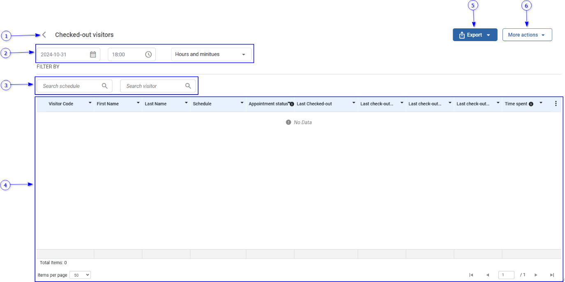This screenshot has height=282, width=565.
Task: Open the calendar date picker icon
Action: tap(93, 54)
